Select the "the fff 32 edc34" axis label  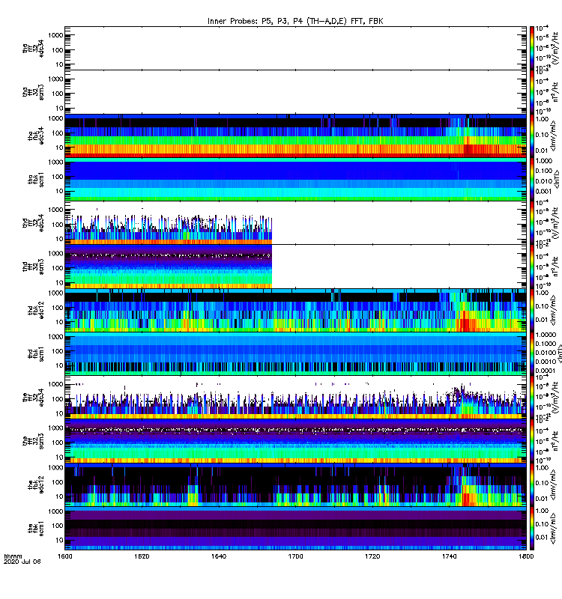point(33,398)
